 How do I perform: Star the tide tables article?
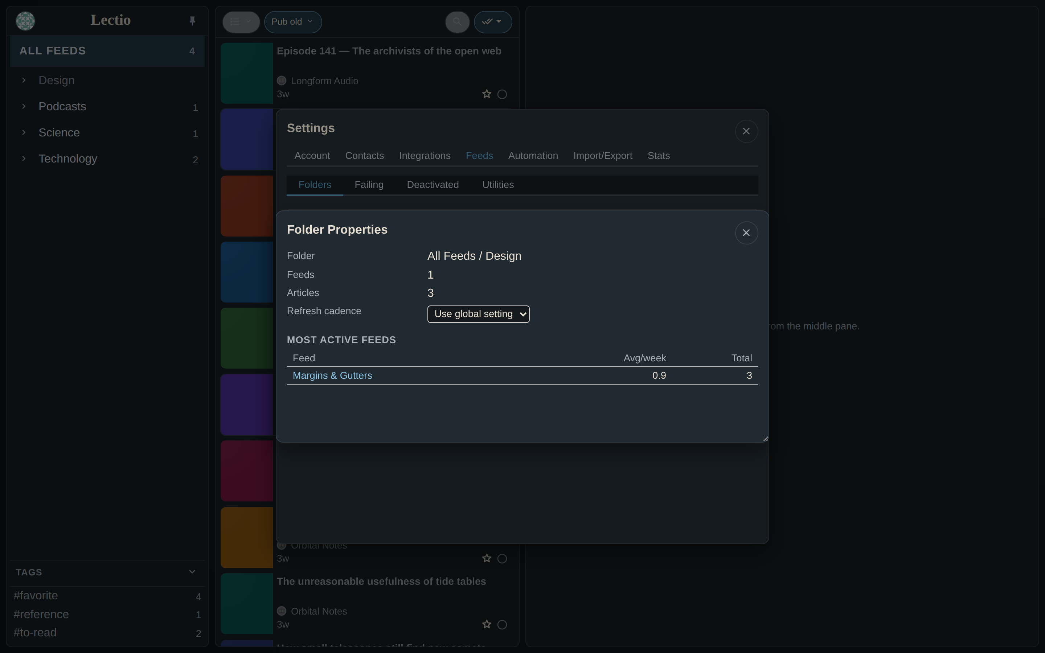[x=487, y=624]
